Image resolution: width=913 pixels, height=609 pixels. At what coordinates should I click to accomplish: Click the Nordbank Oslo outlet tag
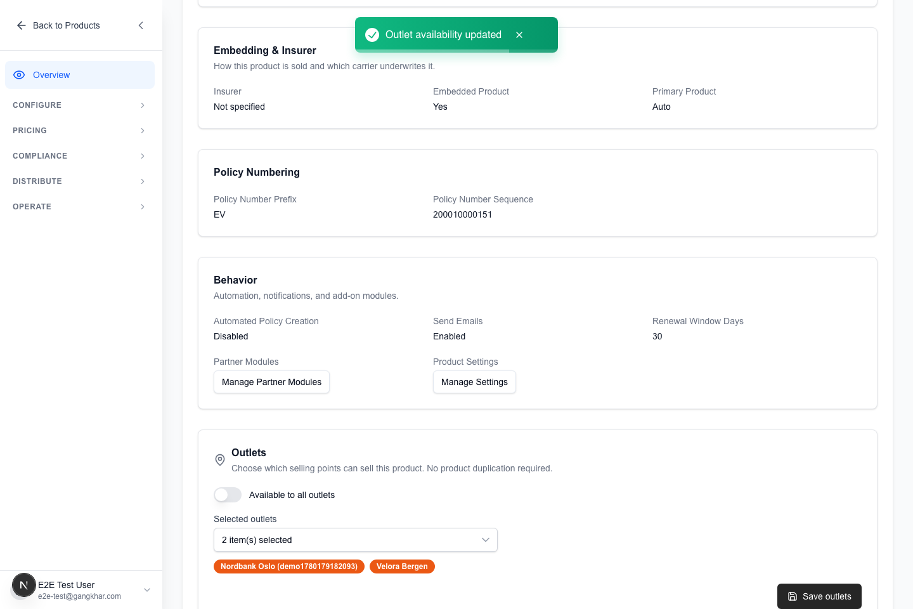click(x=289, y=566)
